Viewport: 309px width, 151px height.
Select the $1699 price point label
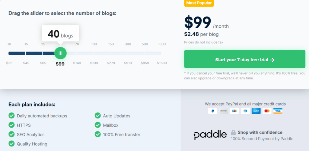(162, 63)
